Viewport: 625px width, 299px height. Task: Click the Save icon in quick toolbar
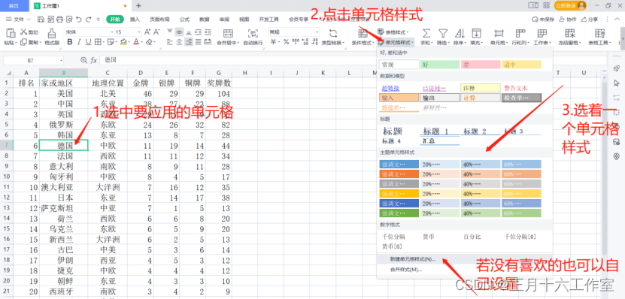pos(41,19)
